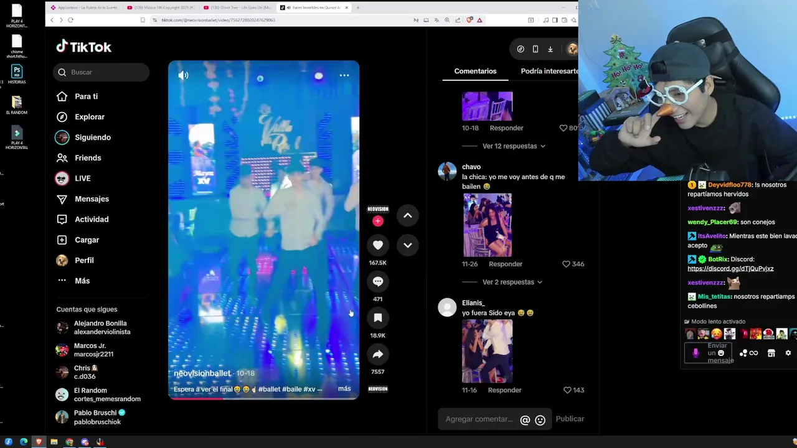
Task: Click the video progress bar
Action: [x=263, y=398]
